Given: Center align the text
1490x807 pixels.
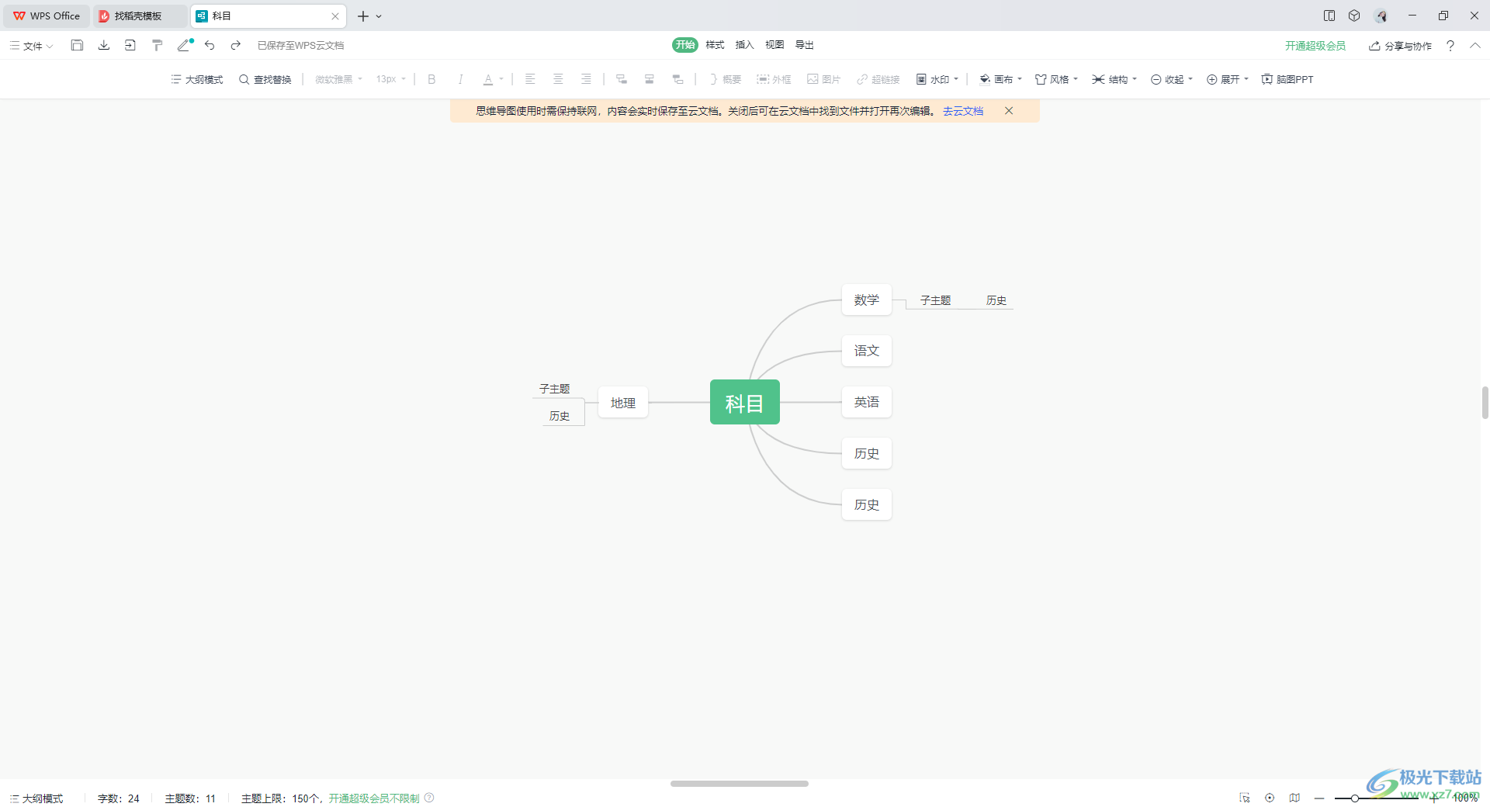Looking at the screenshot, I should [558, 79].
